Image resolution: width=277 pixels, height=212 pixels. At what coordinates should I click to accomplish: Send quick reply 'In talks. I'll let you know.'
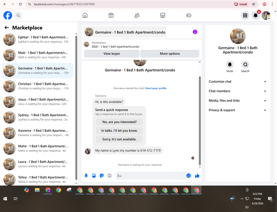coord(119,131)
